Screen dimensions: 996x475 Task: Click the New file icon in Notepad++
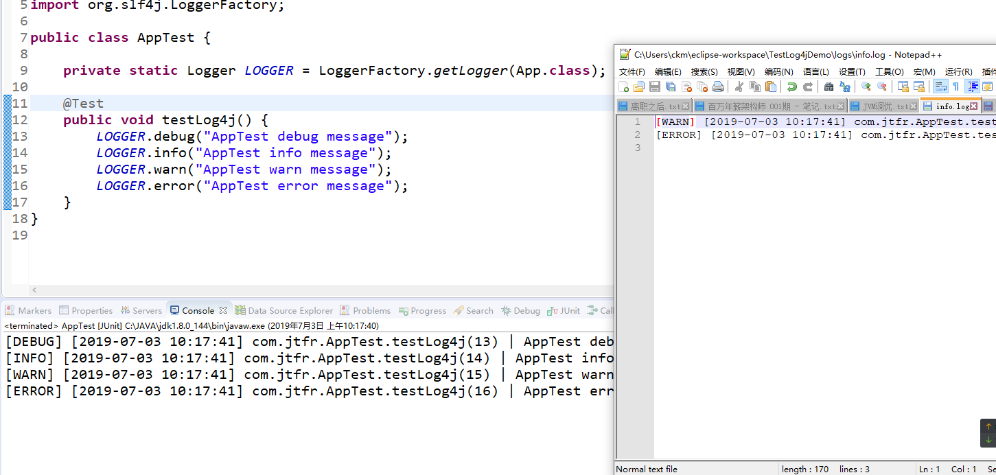tap(623, 86)
